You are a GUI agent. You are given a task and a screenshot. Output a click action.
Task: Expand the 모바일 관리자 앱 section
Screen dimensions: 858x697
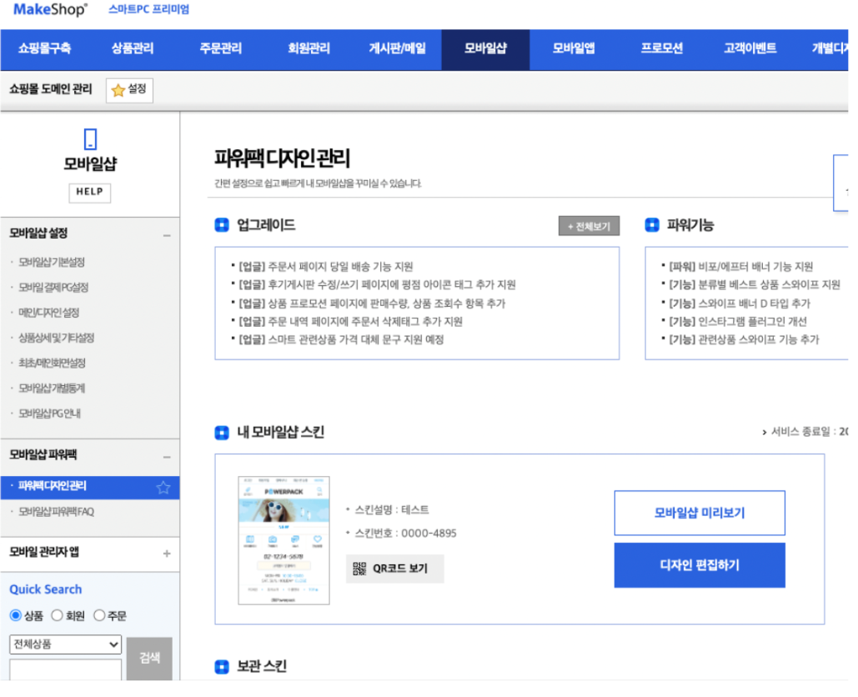pos(167,553)
